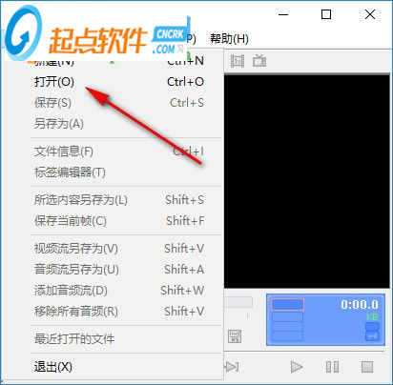Screen dimensions: 393x385
Task: Open the Help (帮助) menu
Action: pos(229,39)
